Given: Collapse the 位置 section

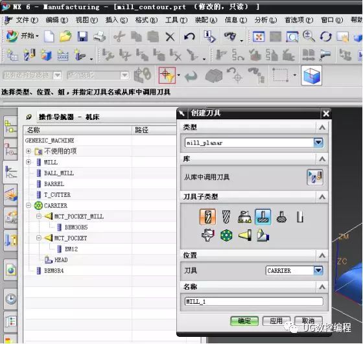Looking at the screenshot, I should point(322,255).
